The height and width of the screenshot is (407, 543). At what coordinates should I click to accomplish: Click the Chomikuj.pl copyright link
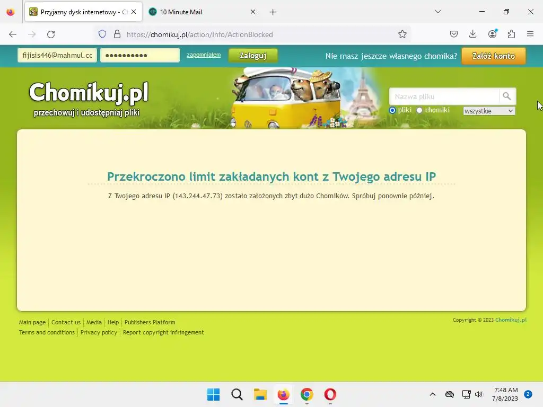pos(511,320)
